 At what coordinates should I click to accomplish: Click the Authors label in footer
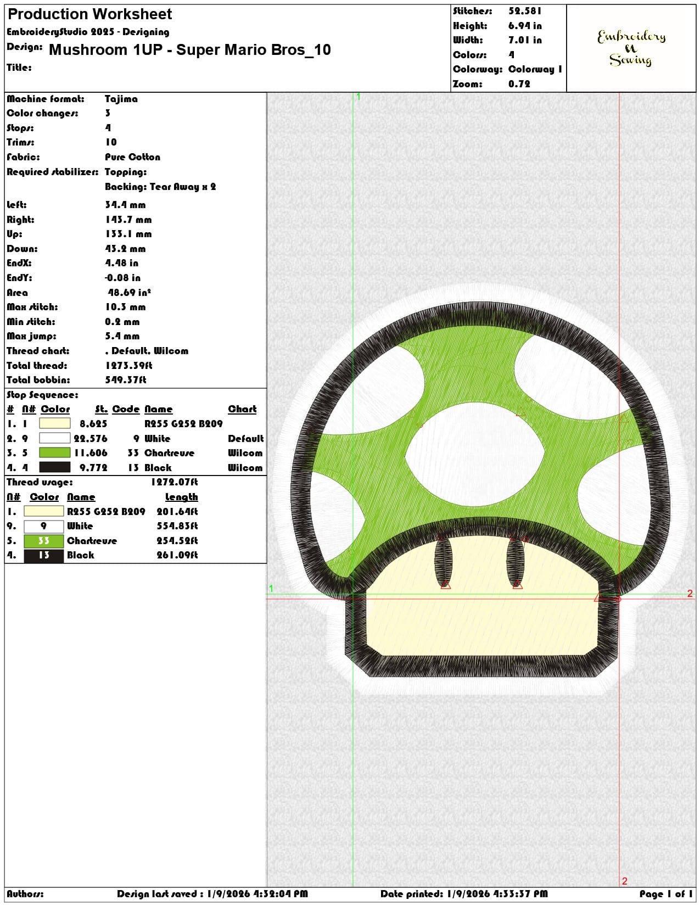point(25,894)
